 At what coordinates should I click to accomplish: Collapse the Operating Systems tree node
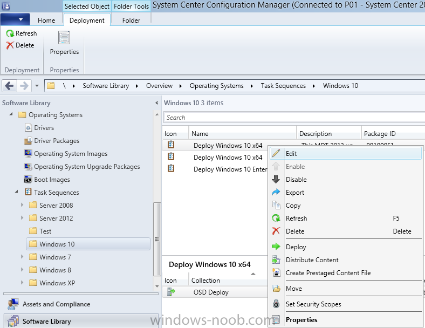[x=11, y=114]
